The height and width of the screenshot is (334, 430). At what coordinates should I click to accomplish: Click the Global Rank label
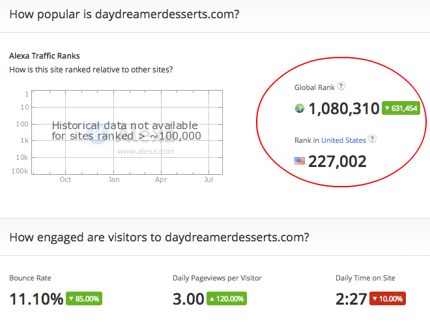coord(315,87)
